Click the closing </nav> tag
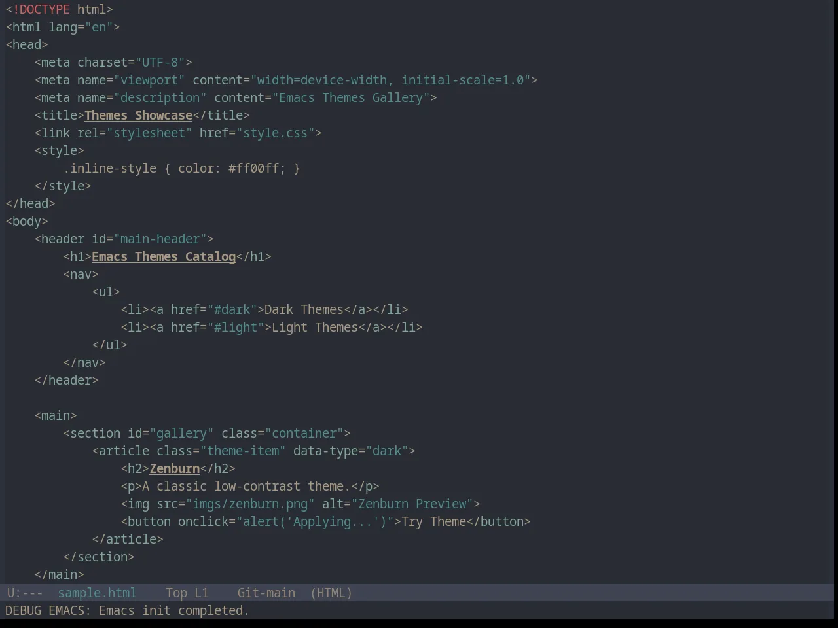Viewport: 838px width, 628px height. [x=84, y=362]
